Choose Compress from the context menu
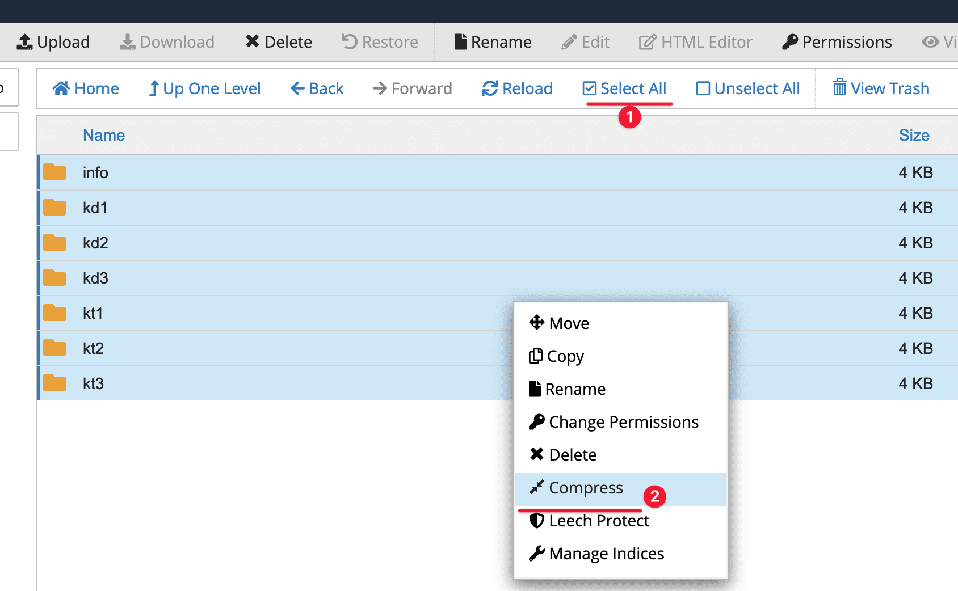 point(585,488)
